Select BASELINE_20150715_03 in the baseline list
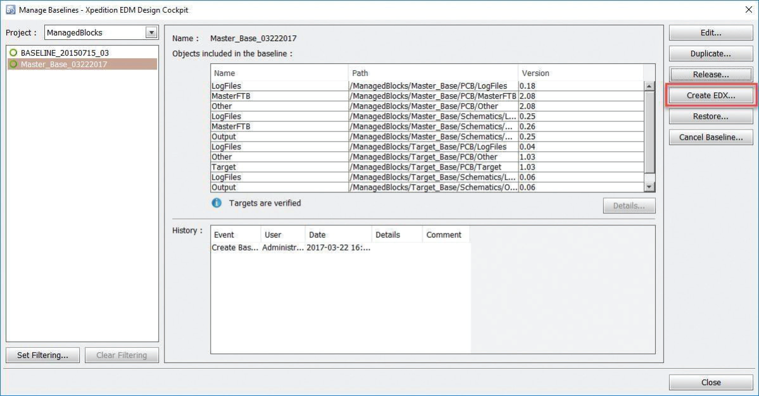 tap(65, 53)
